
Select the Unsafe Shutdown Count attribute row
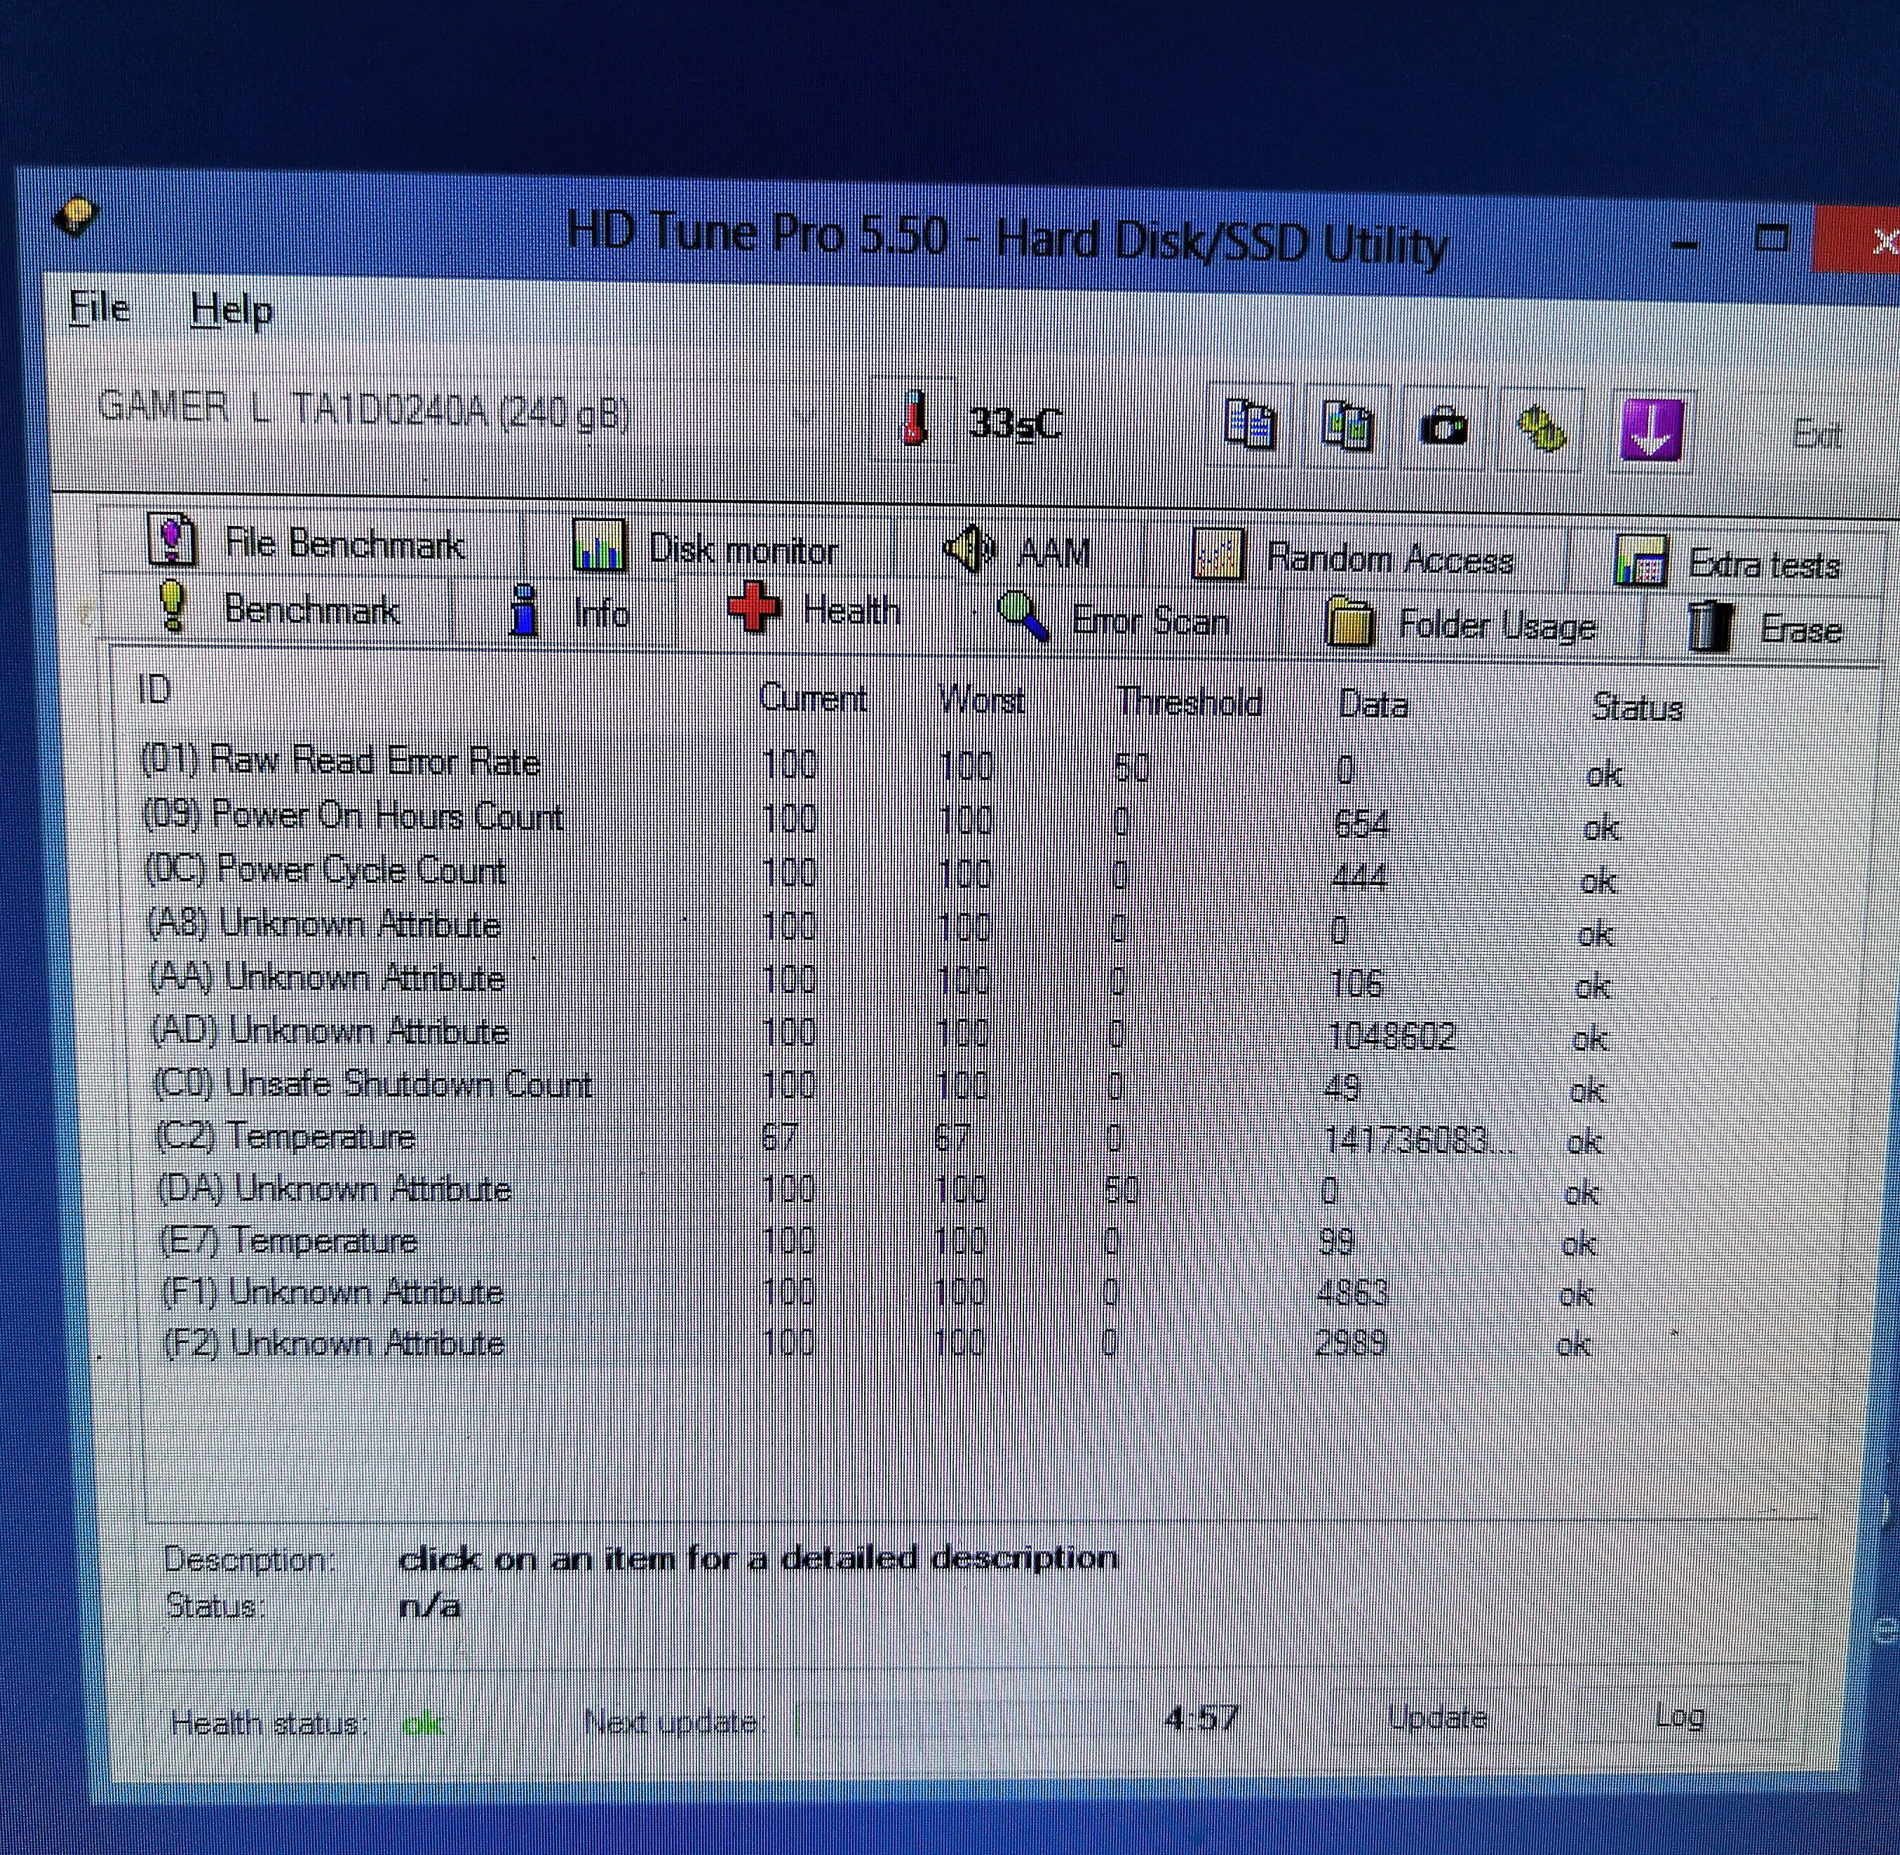372,1084
